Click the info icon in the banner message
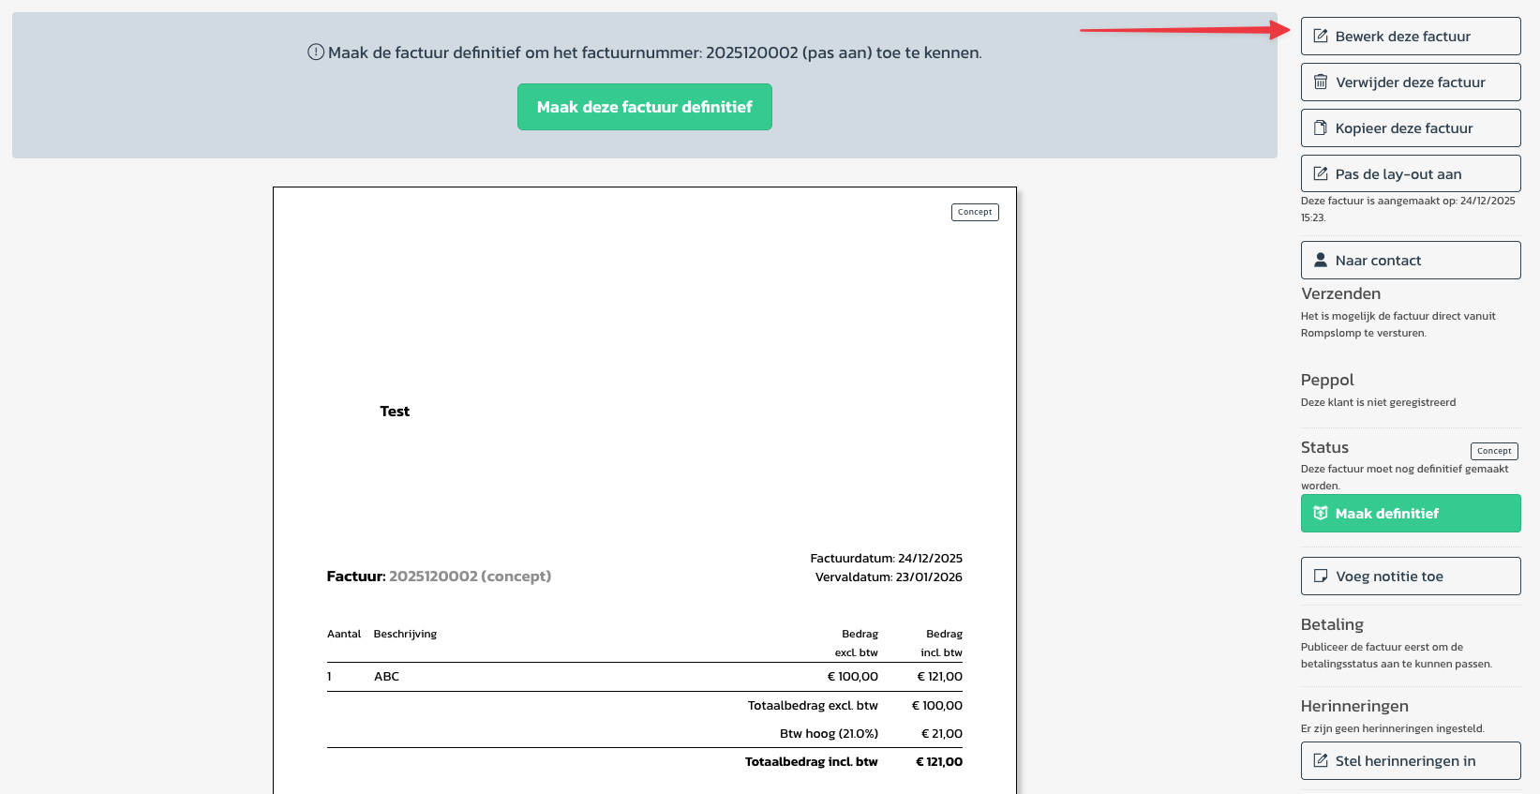Viewport: 1540px width, 794px height. (x=316, y=52)
